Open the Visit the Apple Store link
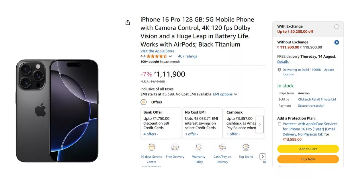The image size is (344, 180). (157, 51)
